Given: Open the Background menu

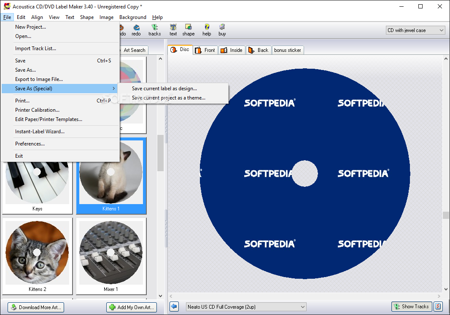Looking at the screenshot, I should click(x=132, y=17).
